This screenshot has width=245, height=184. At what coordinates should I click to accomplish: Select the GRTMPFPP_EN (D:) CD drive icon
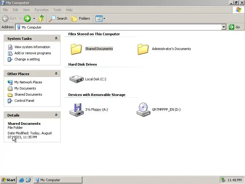[143, 109]
